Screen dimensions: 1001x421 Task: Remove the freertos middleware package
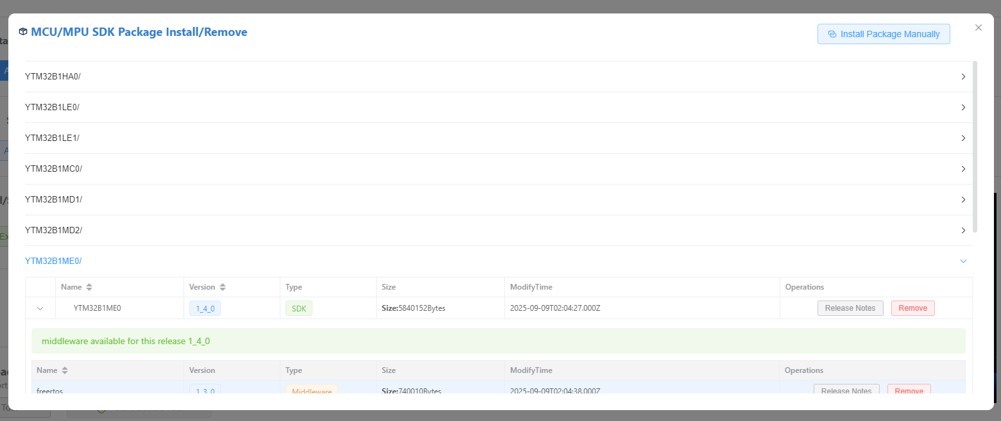pos(909,390)
